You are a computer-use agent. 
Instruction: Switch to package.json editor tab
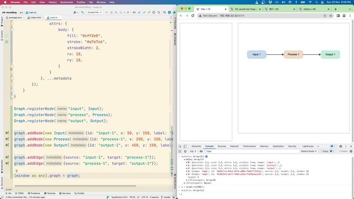coord(15,17)
